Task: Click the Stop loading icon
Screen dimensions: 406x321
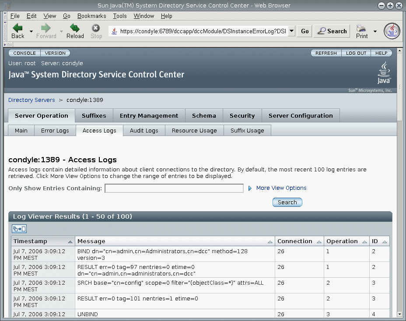Action: coord(96,28)
